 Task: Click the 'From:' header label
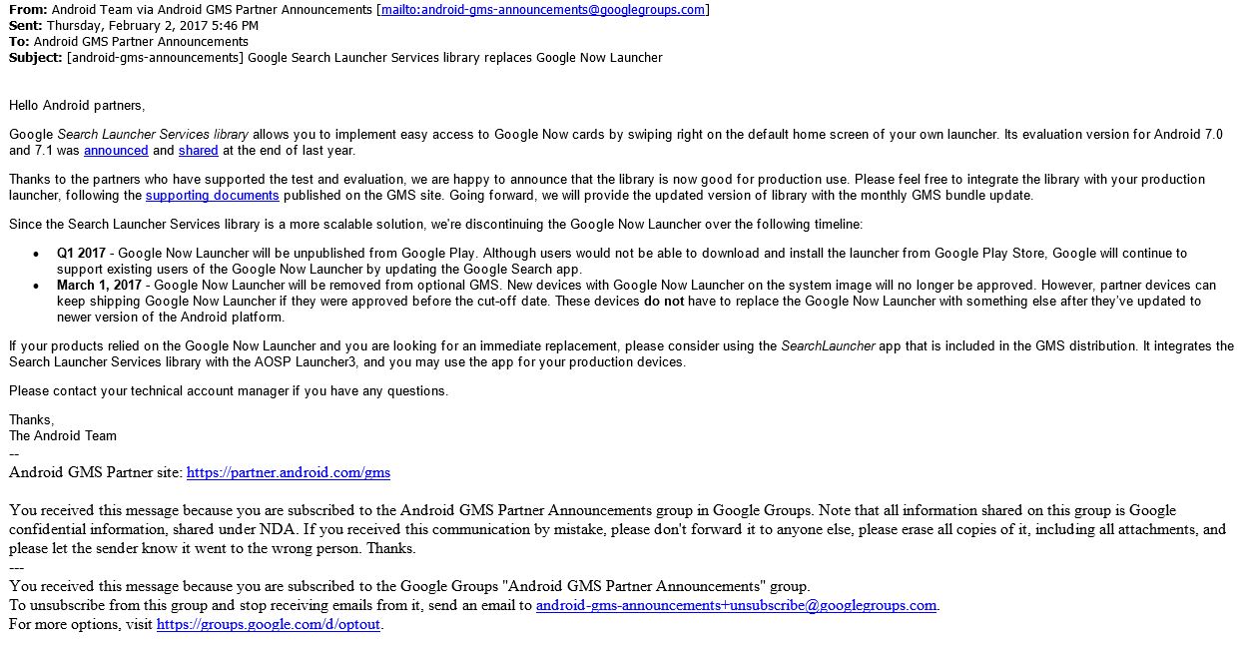tap(28, 10)
